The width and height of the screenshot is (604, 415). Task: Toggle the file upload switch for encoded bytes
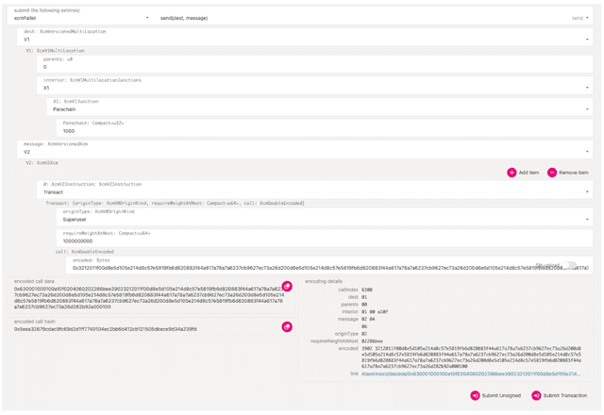point(570,266)
